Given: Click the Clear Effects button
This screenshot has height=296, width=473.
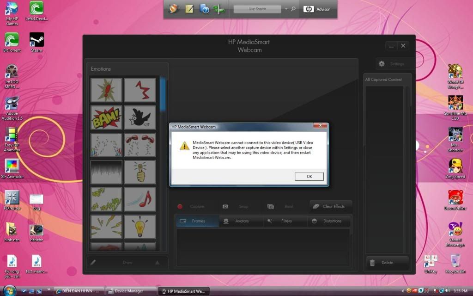Looking at the screenshot, I should pos(331,206).
